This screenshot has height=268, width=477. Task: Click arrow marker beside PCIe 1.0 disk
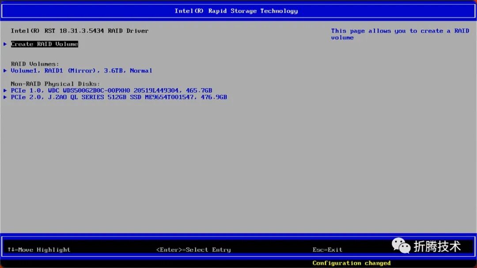tap(5, 90)
